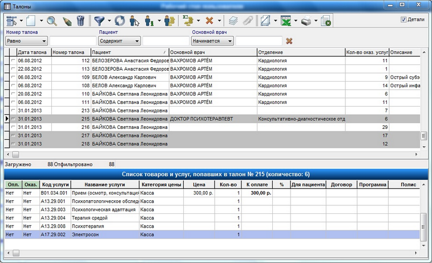
Task: Click the document with green badge icon
Action: point(326,21)
